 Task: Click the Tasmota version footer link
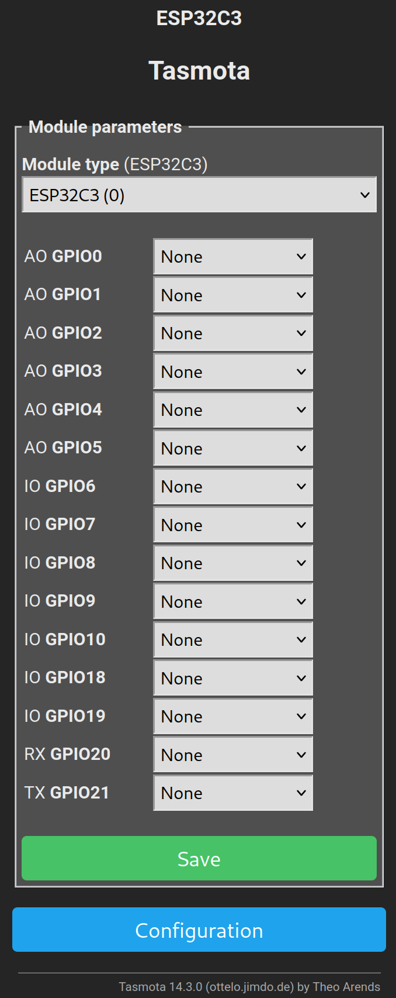pos(249,987)
